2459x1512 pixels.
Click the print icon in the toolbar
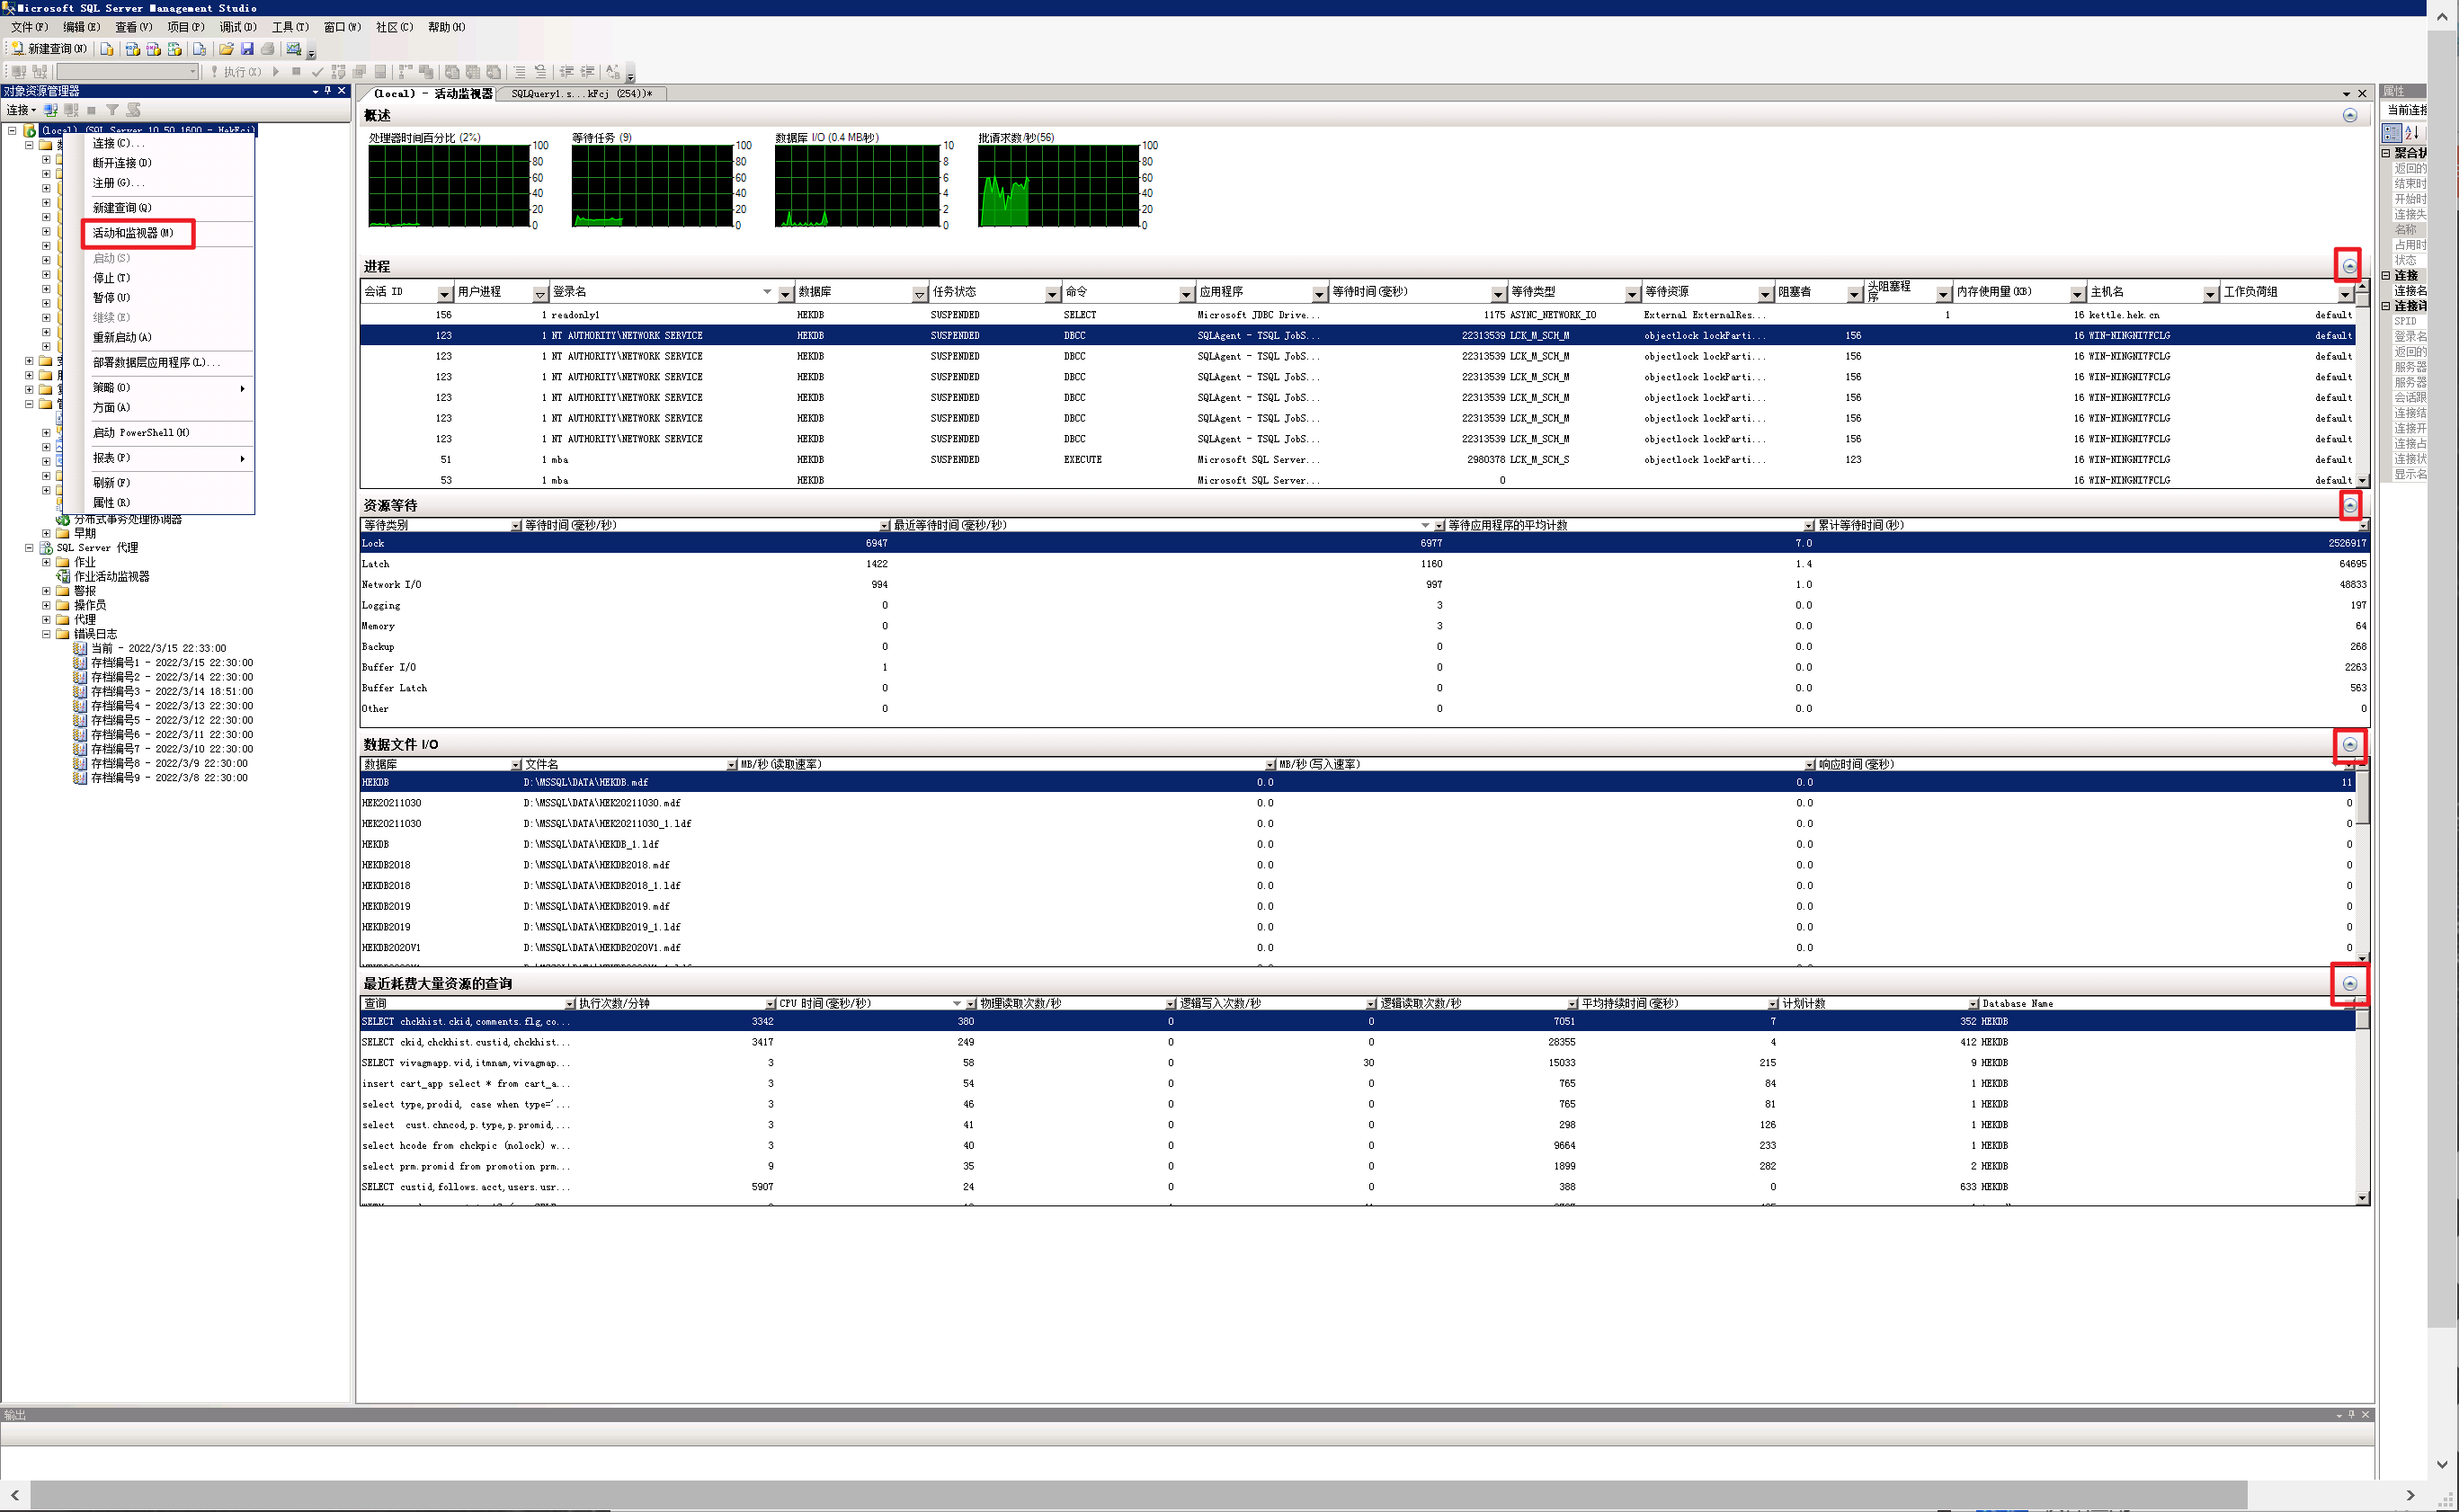(x=268, y=49)
